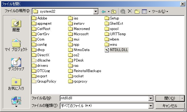The width and height of the screenshot is (187, 112).
Task: Select the Macromed folder
Action: (x=79, y=29)
